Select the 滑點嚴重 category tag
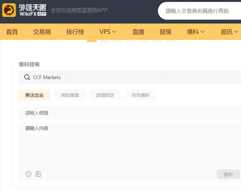 point(70,95)
